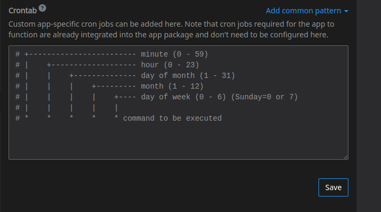Click the Crontab help question mark icon
Screen dimensions: 381x212
tap(42, 8)
